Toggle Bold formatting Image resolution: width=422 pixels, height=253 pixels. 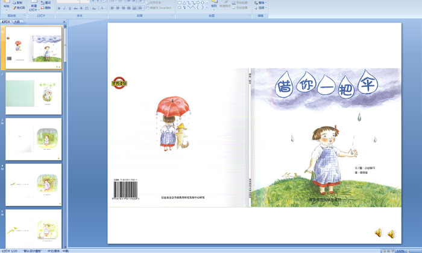[59, 8]
